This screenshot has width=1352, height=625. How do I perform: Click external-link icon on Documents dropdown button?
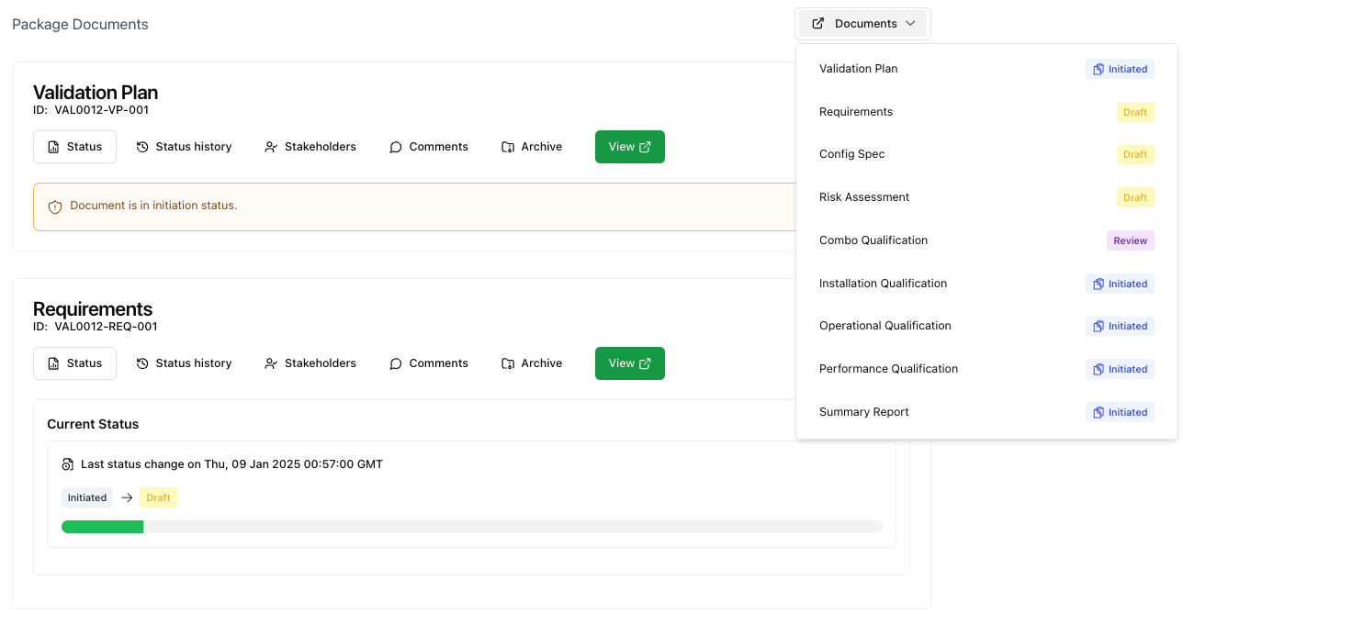coord(818,24)
